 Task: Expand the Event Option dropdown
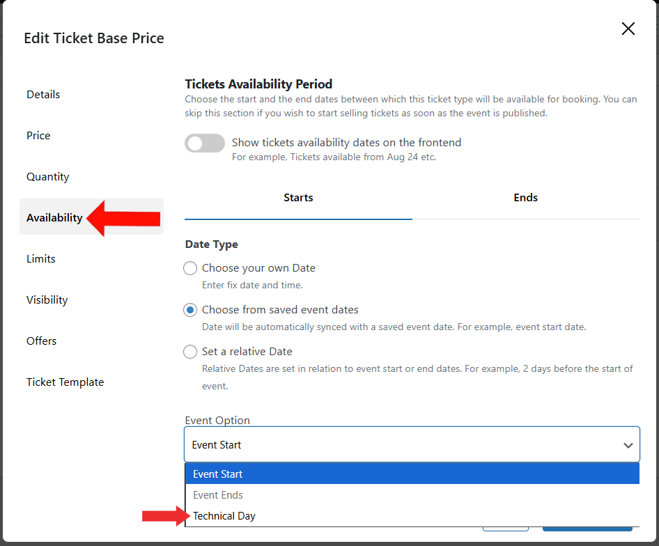tap(412, 444)
